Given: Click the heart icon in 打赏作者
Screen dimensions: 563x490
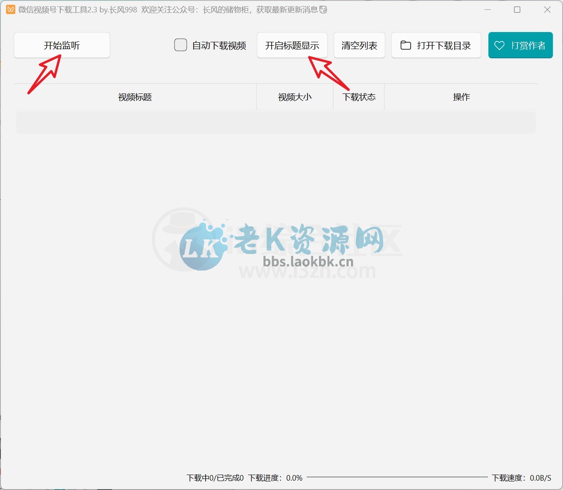Looking at the screenshot, I should [499, 45].
